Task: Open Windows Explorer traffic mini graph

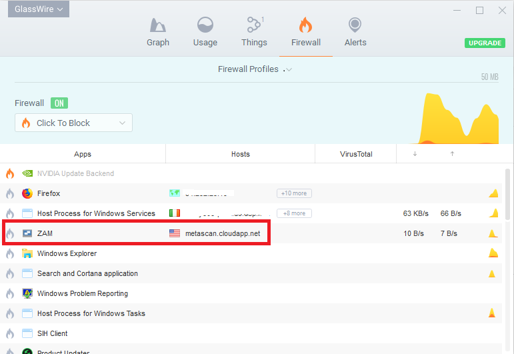Action: [493, 253]
